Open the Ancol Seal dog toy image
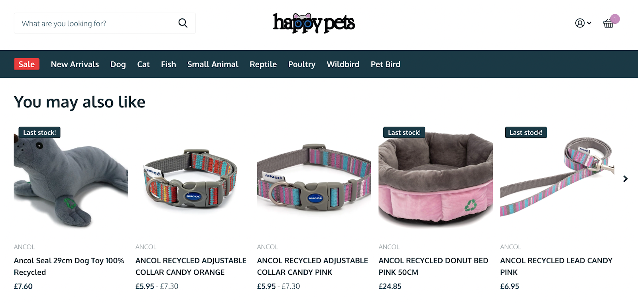The image size is (638, 303). click(x=71, y=178)
